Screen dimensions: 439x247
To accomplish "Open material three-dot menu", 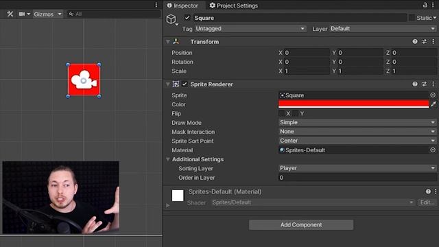I will coord(436,191).
